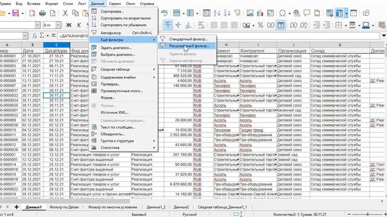Click the AutoFilter funnel toolbar icon
Image resolution: width=387 pixels, height=217 pixels.
(x=238, y=13)
